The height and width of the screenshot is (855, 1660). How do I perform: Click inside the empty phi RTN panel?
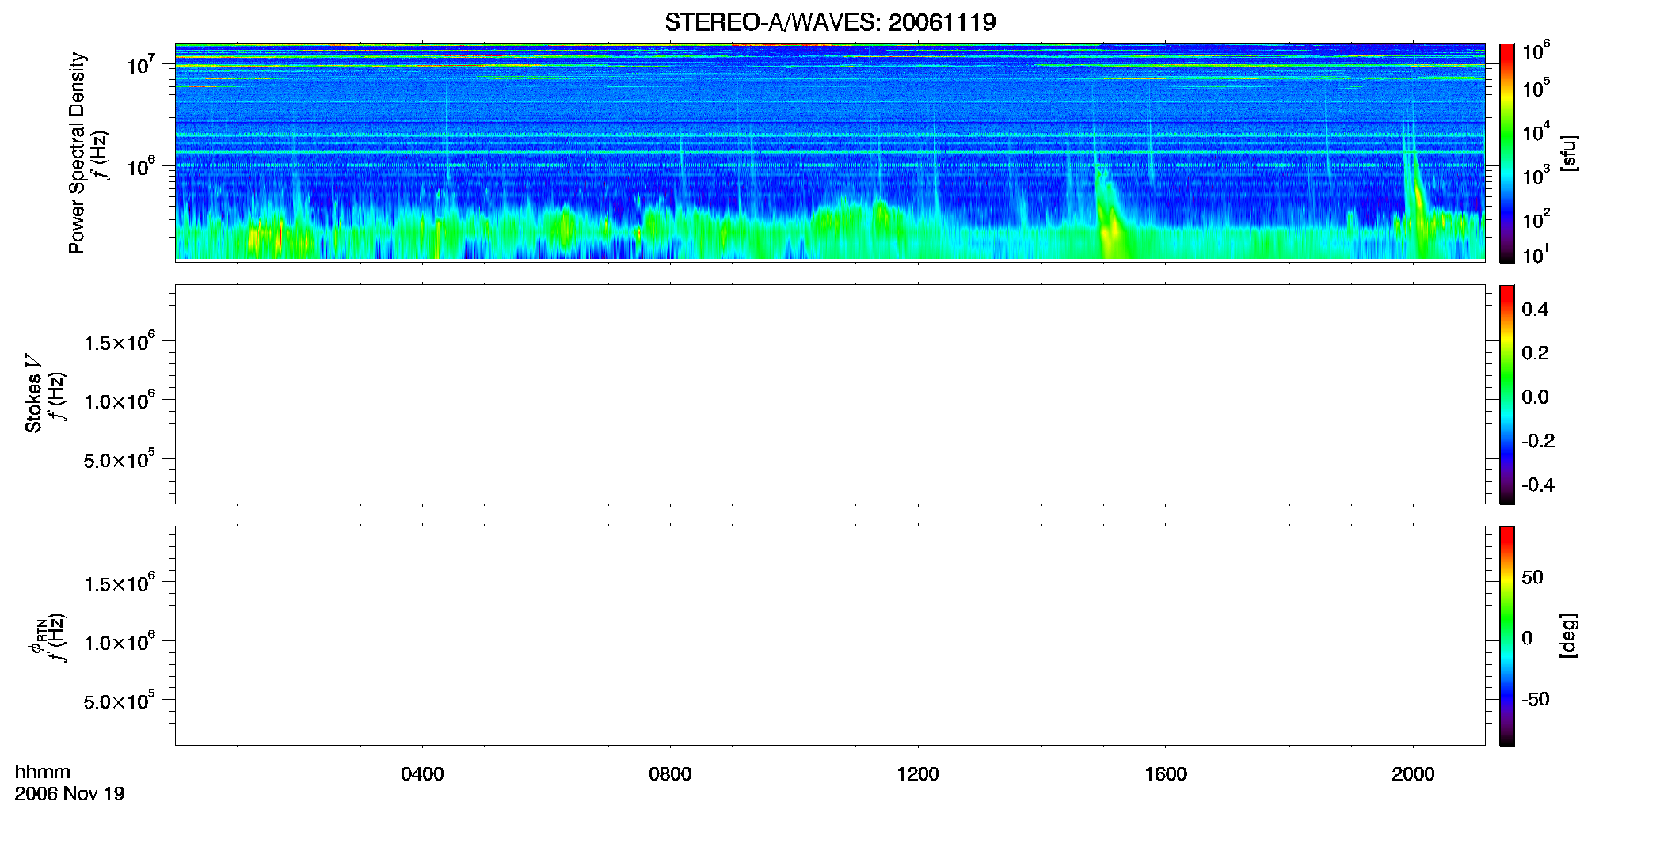tap(830, 636)
